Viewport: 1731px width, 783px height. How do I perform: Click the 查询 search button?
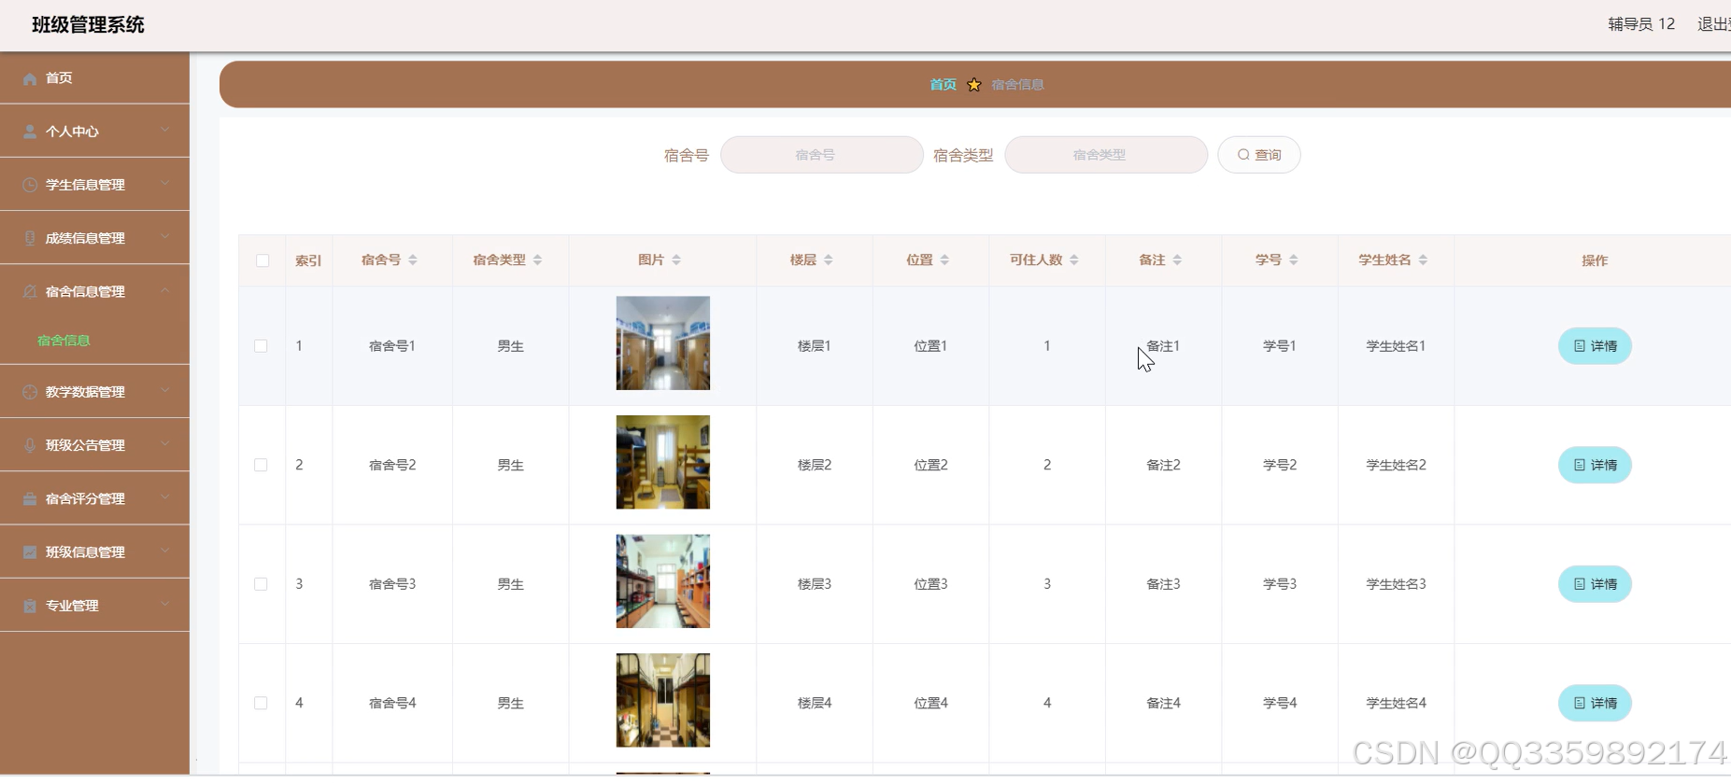pos(1258,155)
